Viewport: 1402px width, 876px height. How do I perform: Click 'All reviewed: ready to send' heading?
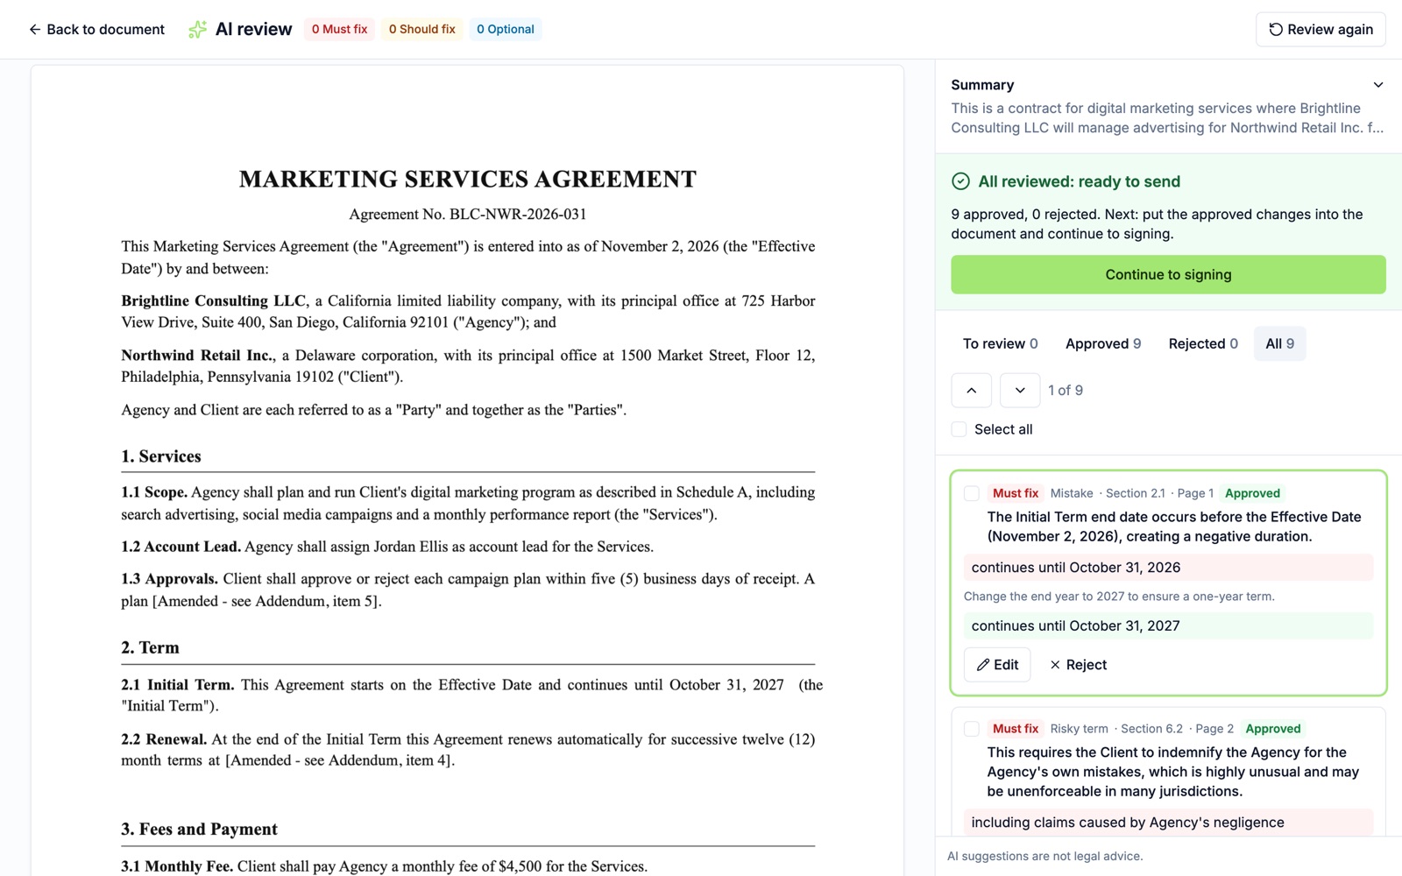click(x=1079, y=181)
